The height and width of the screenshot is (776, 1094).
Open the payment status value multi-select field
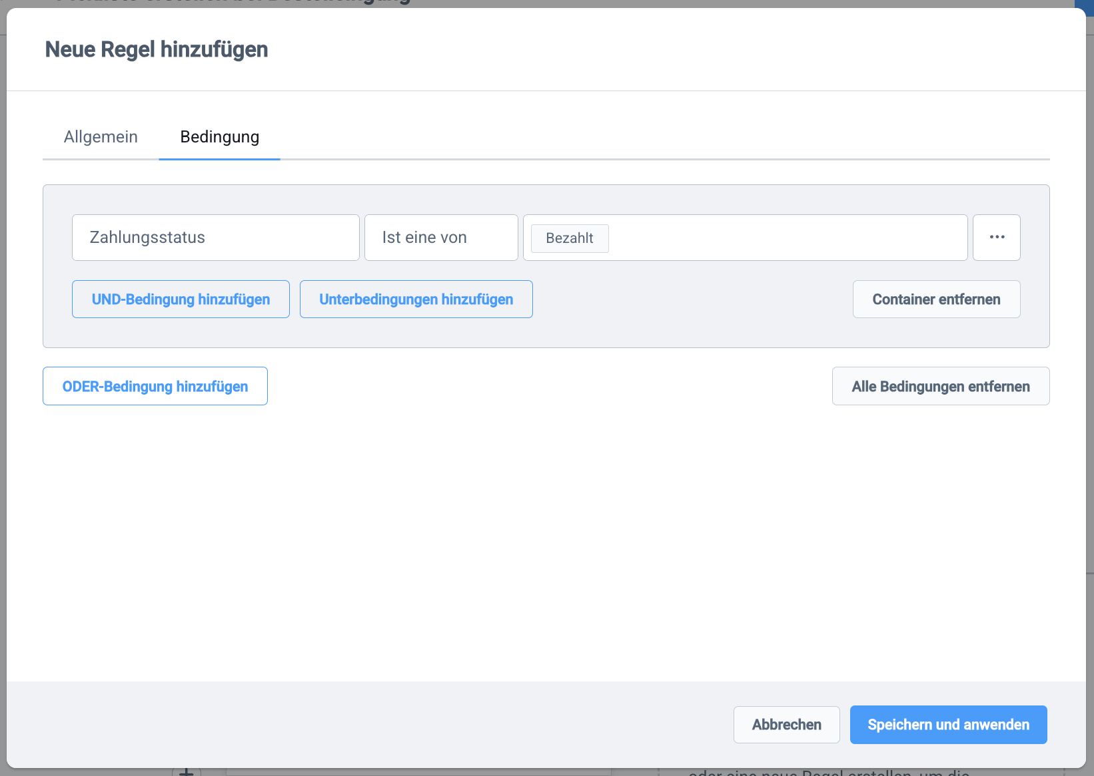[786, 238]
